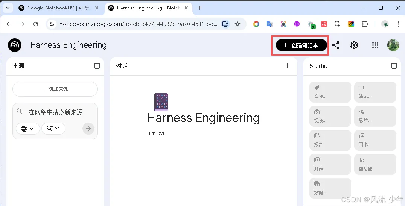Viewport: 405px width, 206px height.
Task: Click the install app icon in address bar
Action: pos(225,24)
